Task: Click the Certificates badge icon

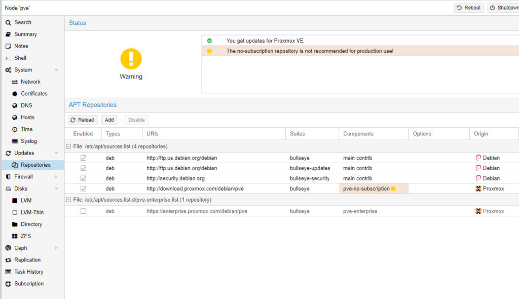Action: tap(15, 94)
